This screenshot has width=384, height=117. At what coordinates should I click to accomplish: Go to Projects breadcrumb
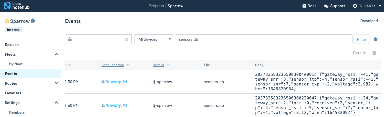point(156,6)
